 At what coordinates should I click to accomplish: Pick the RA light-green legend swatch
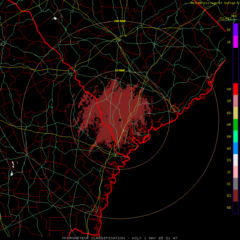point(235,137)
